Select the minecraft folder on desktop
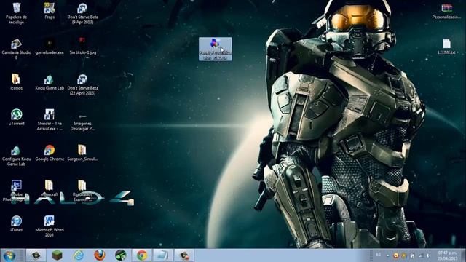The height and width of the screenshot is (262, 466). coord(50,188)
